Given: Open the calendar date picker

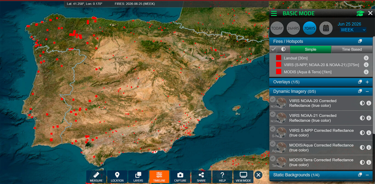Looking at the screenshot, I should (x=326, y=28).
